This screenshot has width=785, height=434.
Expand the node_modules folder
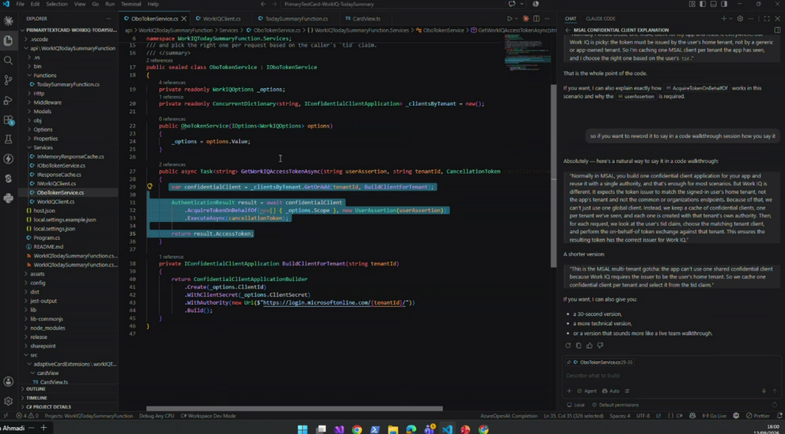click(48, 328)
